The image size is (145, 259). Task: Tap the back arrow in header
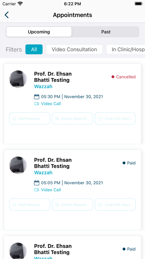[7, 15]
